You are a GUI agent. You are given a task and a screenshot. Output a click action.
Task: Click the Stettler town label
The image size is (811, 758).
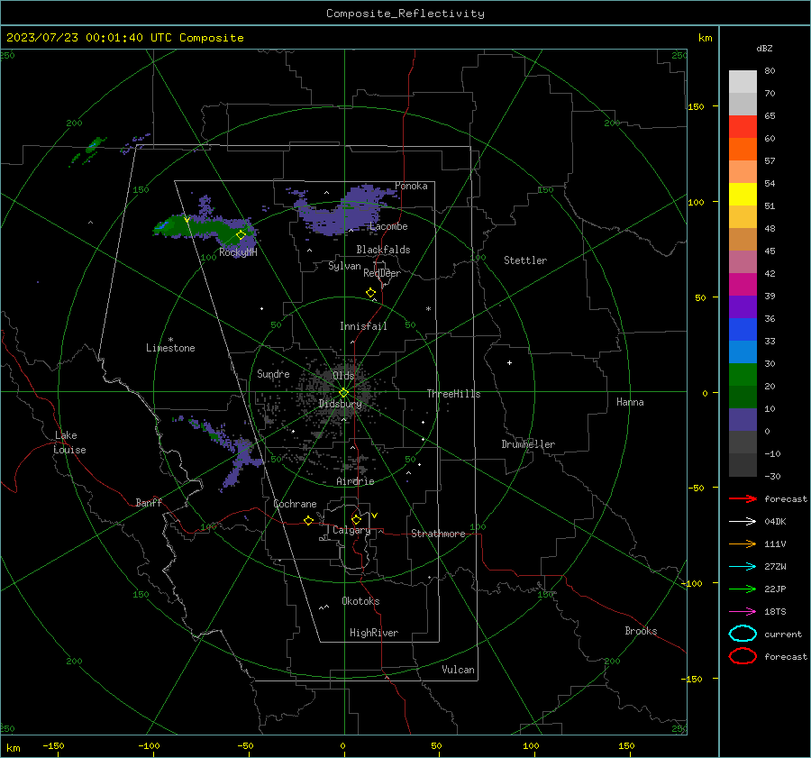click(x=525, y=260)
